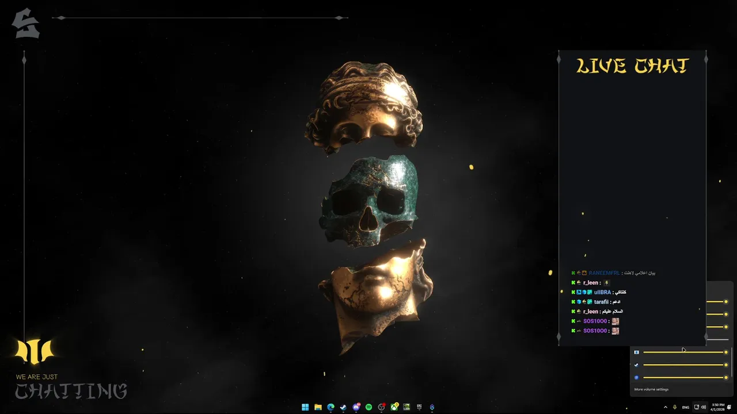737x414 pixels.
Task: Open More volume settings
Action: point(651,389)
